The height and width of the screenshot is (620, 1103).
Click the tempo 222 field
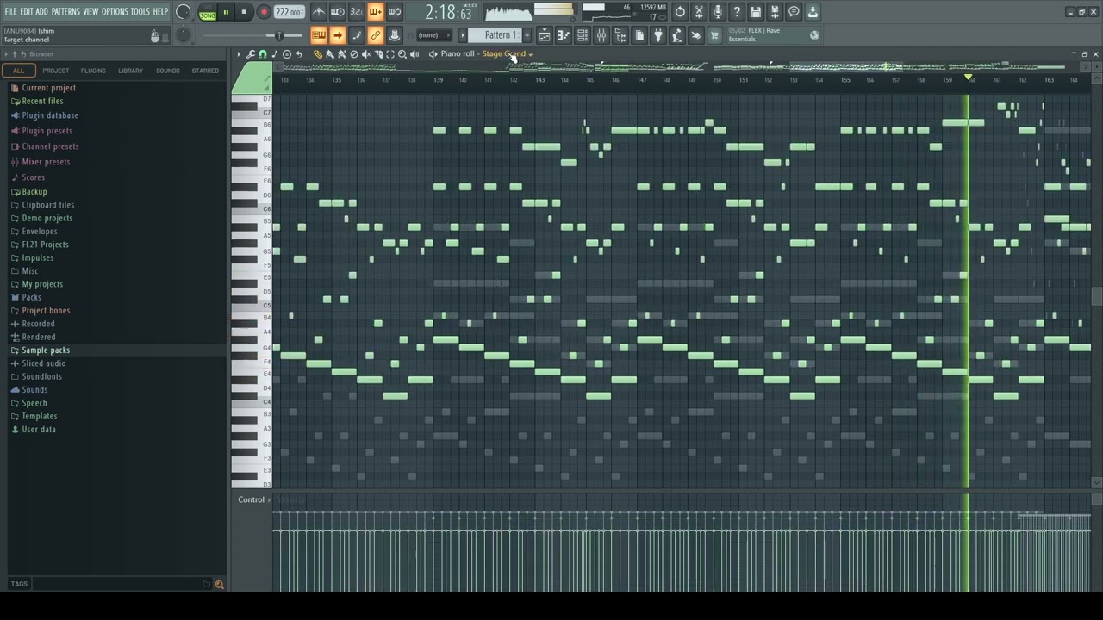289,12
